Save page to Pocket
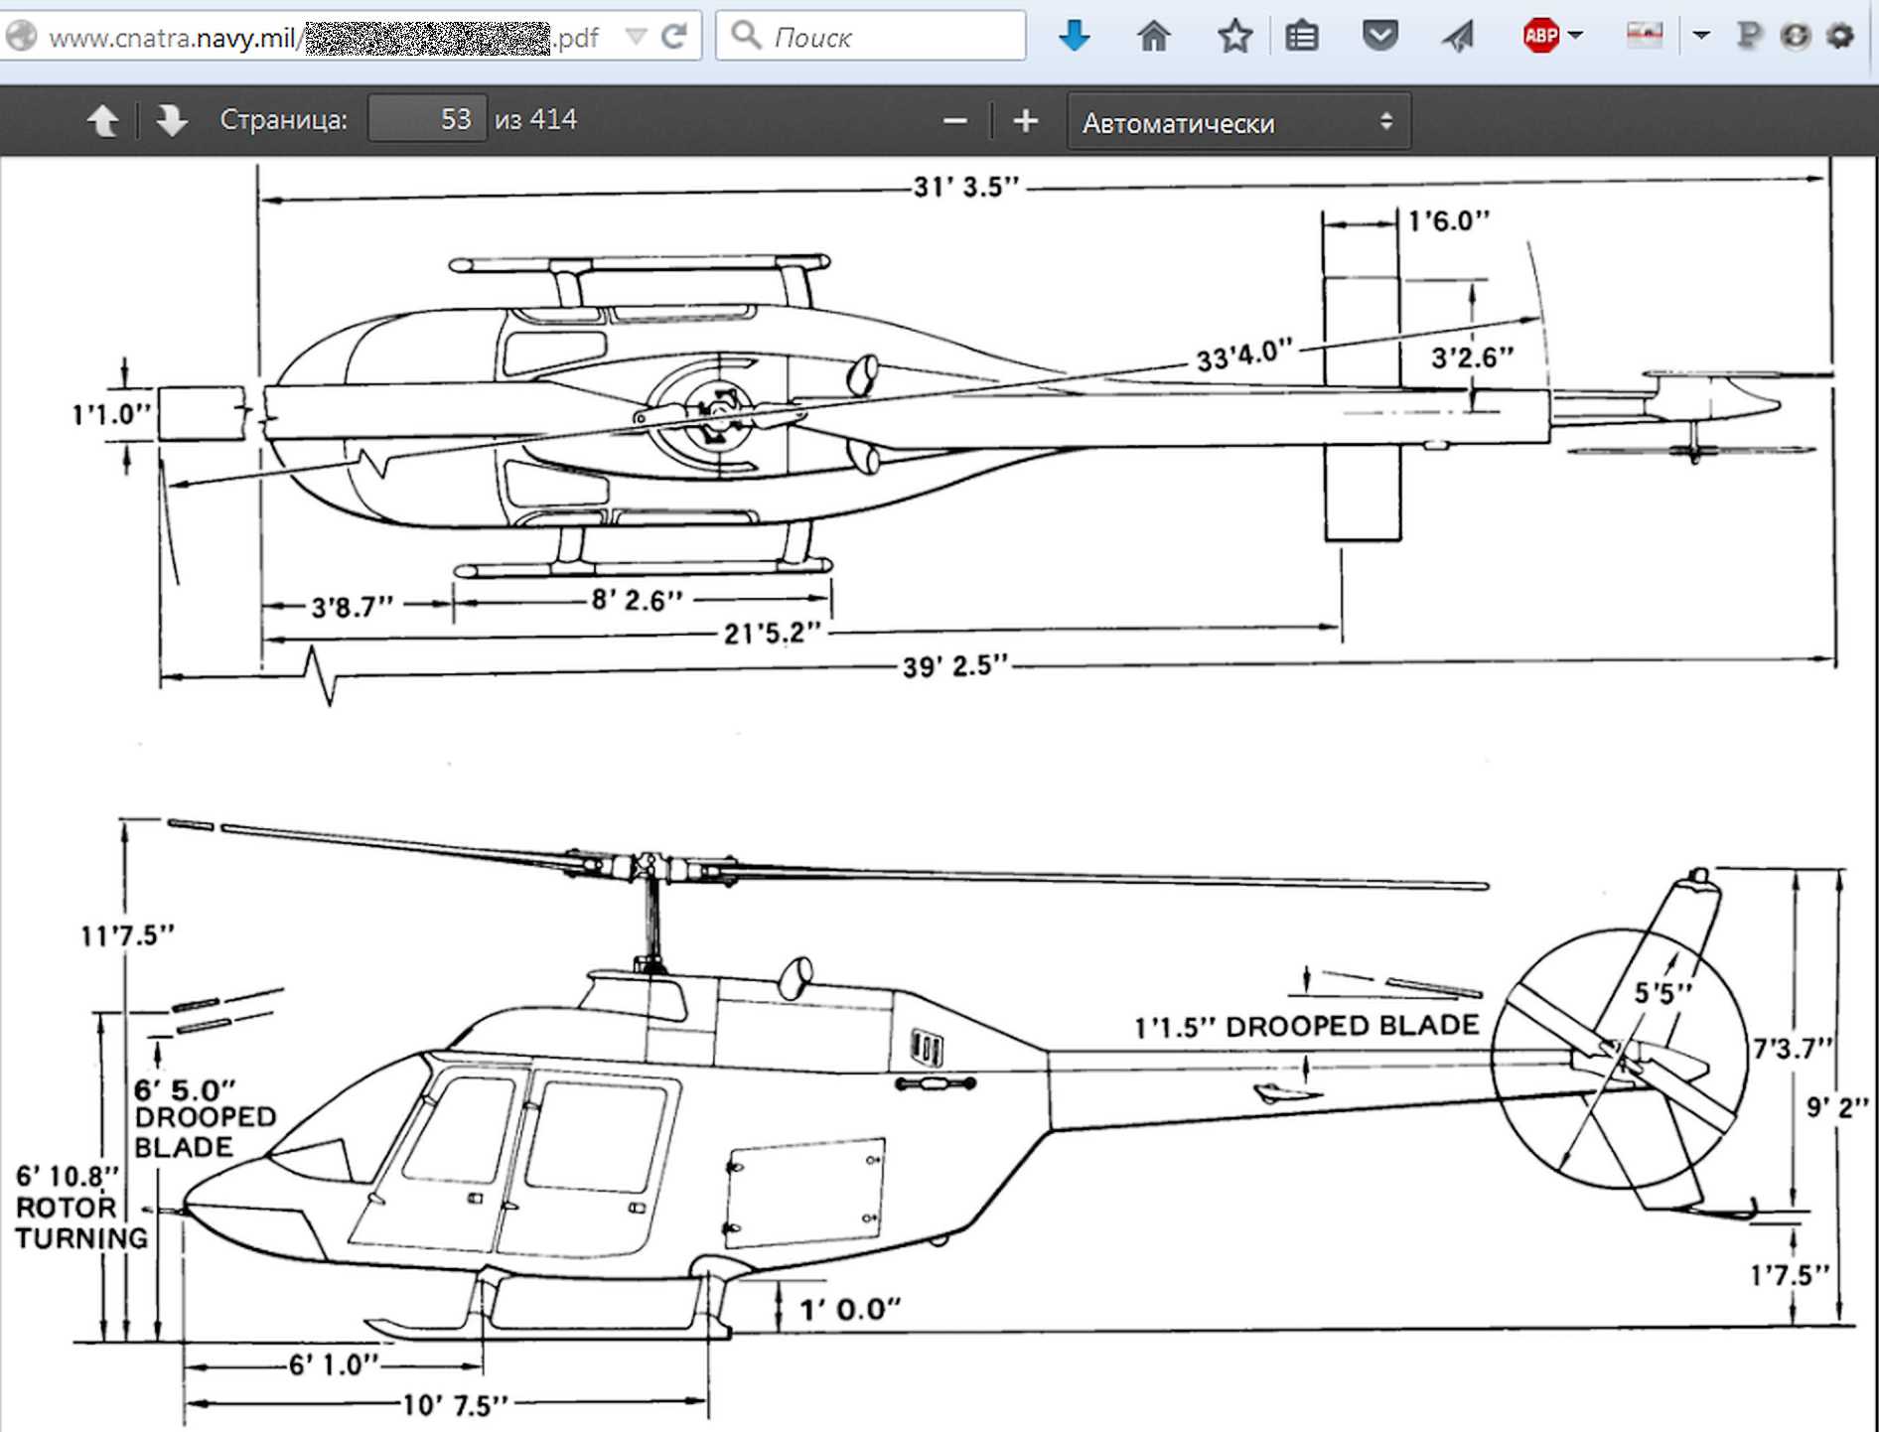The image size is (1879, 1432). (1379, 37)
